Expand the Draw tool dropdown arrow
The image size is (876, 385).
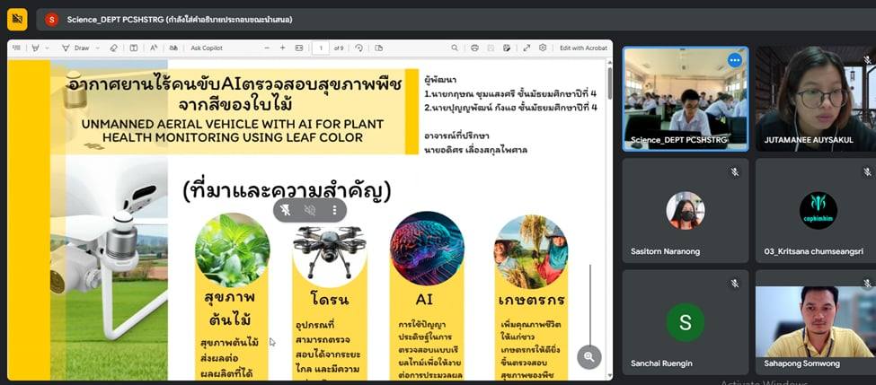pos(96,48)
